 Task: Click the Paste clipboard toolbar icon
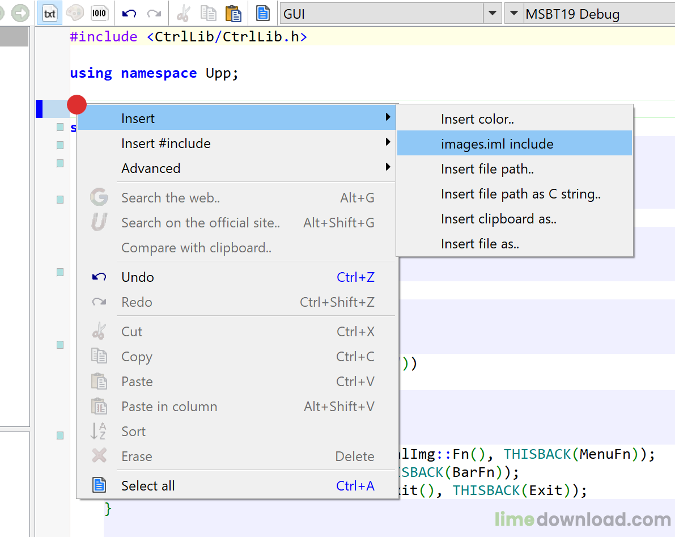pyautogui.click(x=234, y=13)
